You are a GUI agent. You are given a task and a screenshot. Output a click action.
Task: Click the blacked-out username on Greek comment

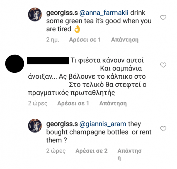tap(49, 60)
